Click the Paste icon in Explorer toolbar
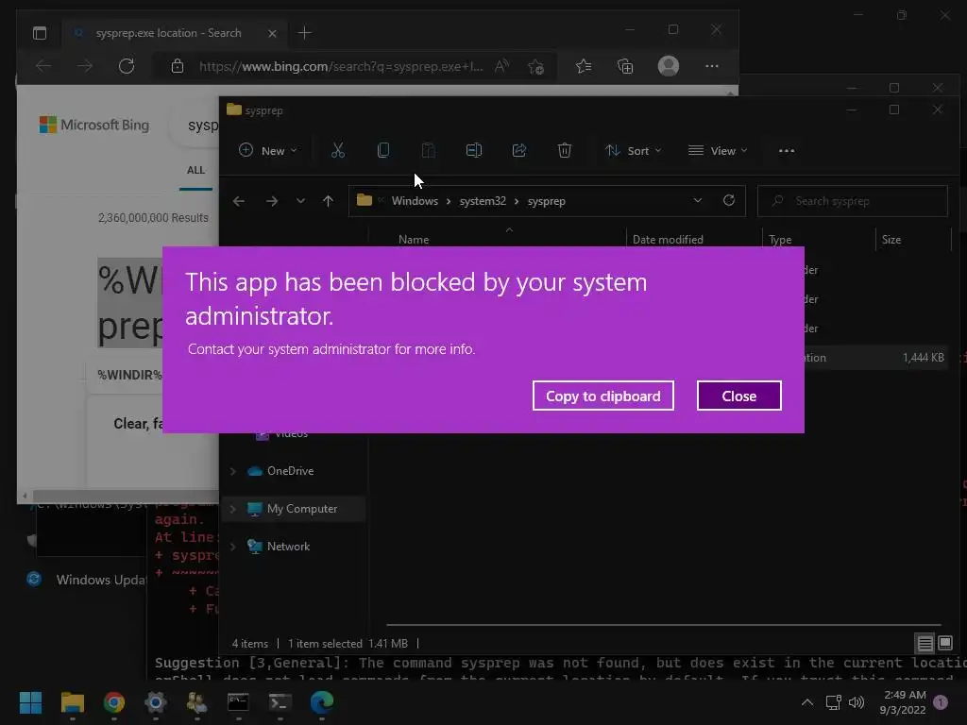Screen dimensions: 967x725 429,150
